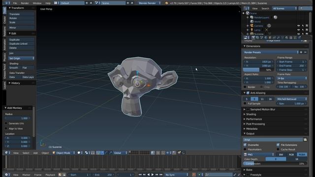
Task: Enable the Placeholders checkbox
Action: (x=245, y=149)
